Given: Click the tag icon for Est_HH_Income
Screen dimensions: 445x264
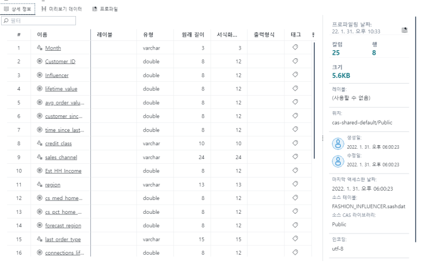Looking at the screenshot, I should point(295,171).
